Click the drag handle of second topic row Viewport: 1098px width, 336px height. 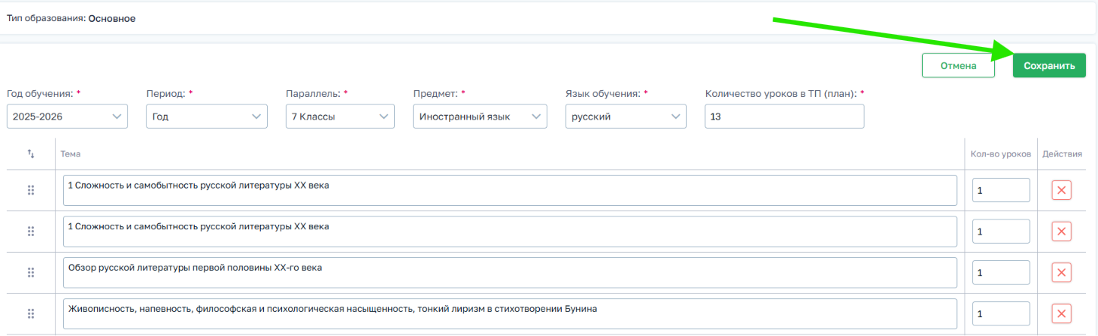pyautogui.click(x=31, y=232)
